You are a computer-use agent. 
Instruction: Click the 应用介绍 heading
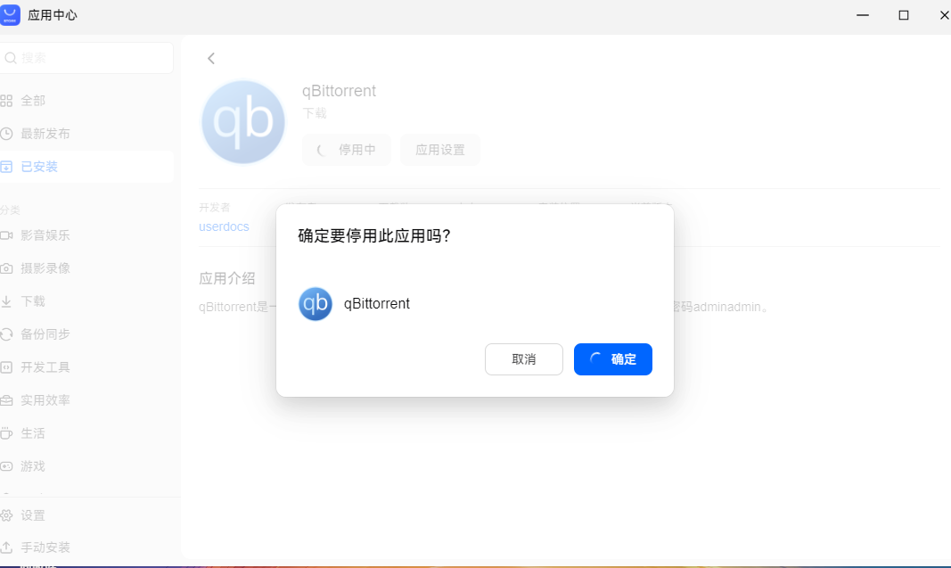227,278
